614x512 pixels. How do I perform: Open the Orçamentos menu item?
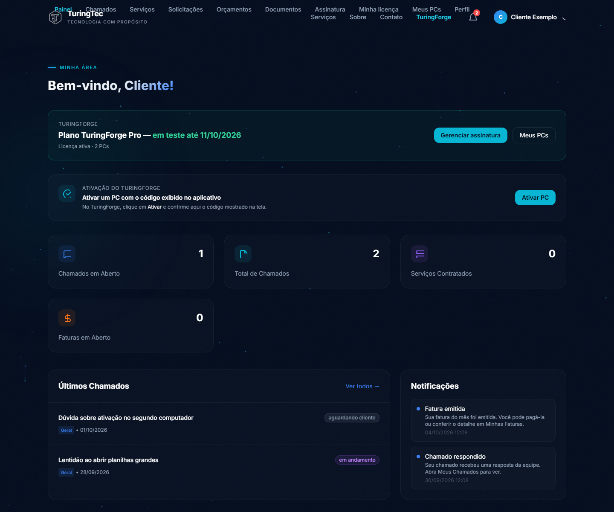[234, 9]
